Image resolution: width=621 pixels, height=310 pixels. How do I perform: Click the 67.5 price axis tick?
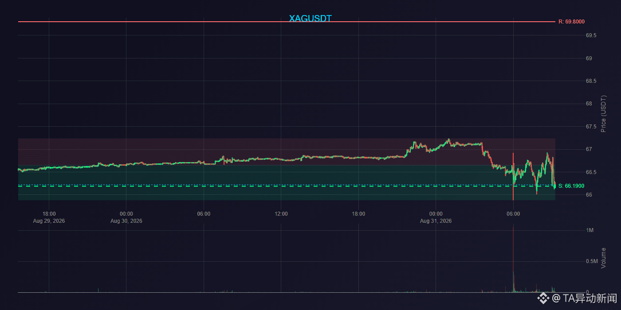591,127
